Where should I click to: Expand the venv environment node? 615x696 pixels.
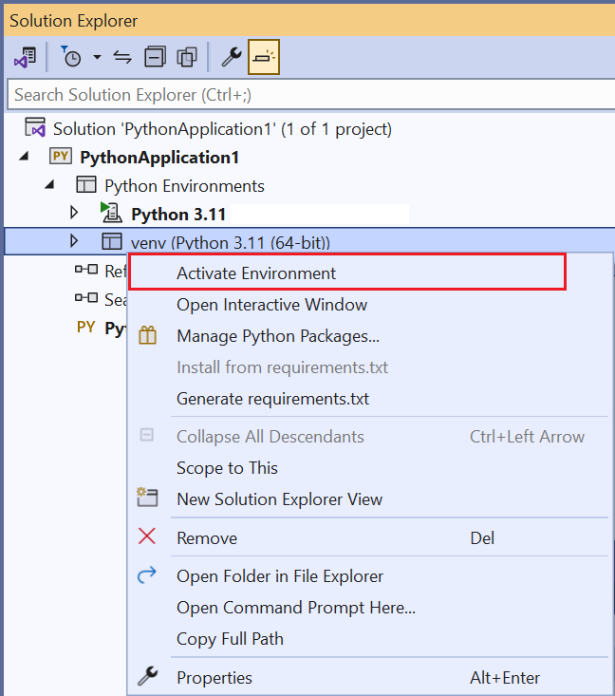(x=75, y=241)
